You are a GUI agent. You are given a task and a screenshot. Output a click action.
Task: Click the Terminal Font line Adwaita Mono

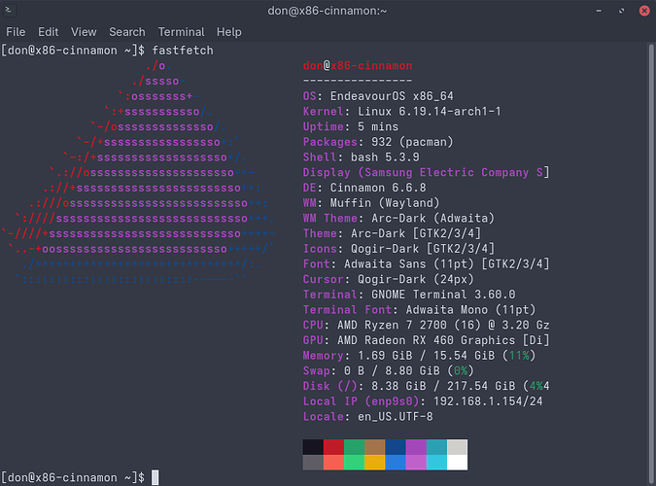tap(419, 310)
